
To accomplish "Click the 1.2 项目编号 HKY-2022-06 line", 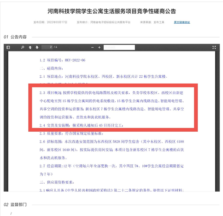I will (x=62, y=60).
